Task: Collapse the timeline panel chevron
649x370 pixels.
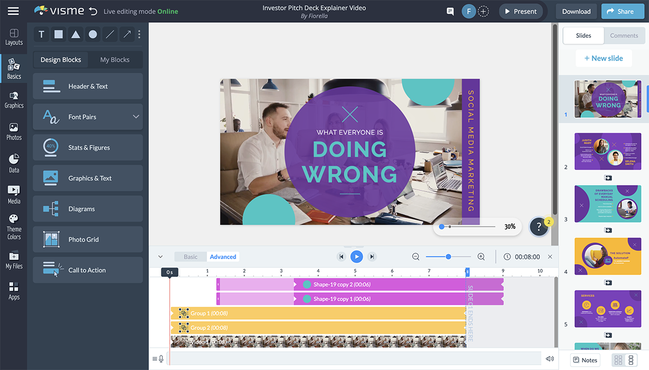Action: (160, 257)
